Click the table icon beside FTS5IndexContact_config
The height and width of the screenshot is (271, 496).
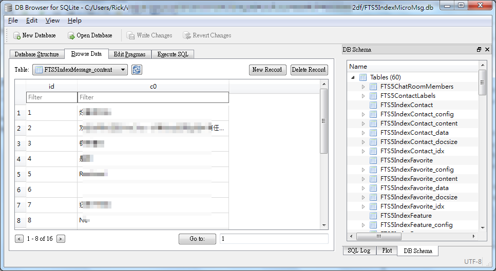click(373, 114)
